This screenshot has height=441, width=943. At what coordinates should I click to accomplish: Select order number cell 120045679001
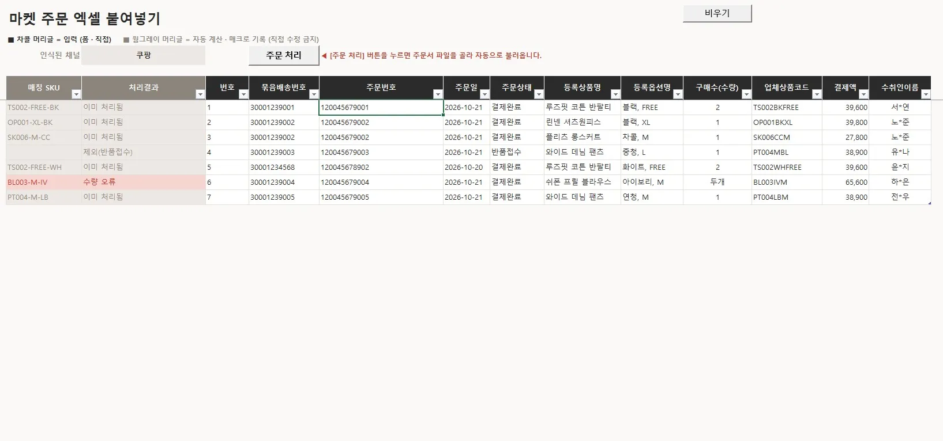[381, 108]
